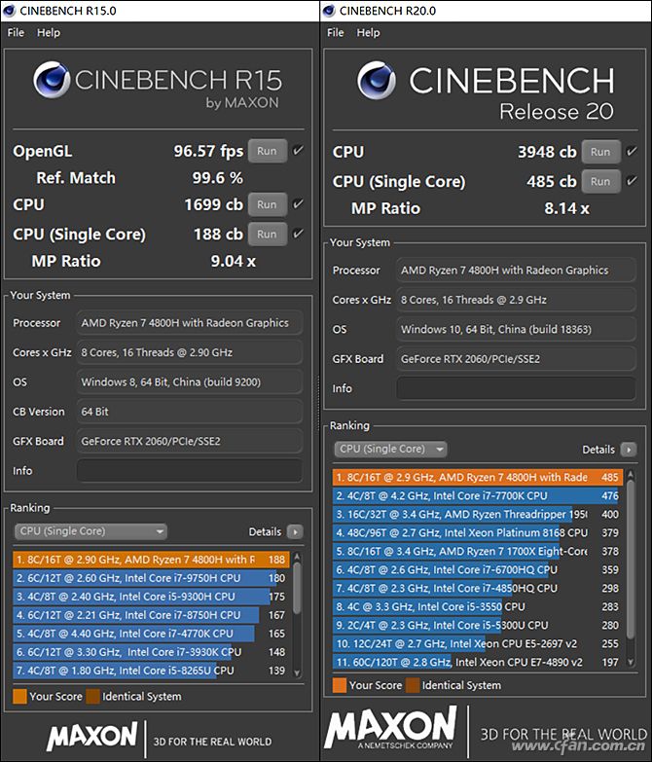Click the R15 ranking list scrollbar thumb
The width and height of the screenshot is (652, 762).
[298, 589]
